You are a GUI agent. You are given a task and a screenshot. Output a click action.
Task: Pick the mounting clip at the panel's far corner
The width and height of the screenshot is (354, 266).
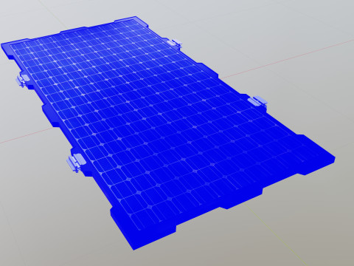(176, 43)
